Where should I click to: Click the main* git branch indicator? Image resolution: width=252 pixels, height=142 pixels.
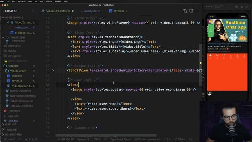[x=9, y=139]
